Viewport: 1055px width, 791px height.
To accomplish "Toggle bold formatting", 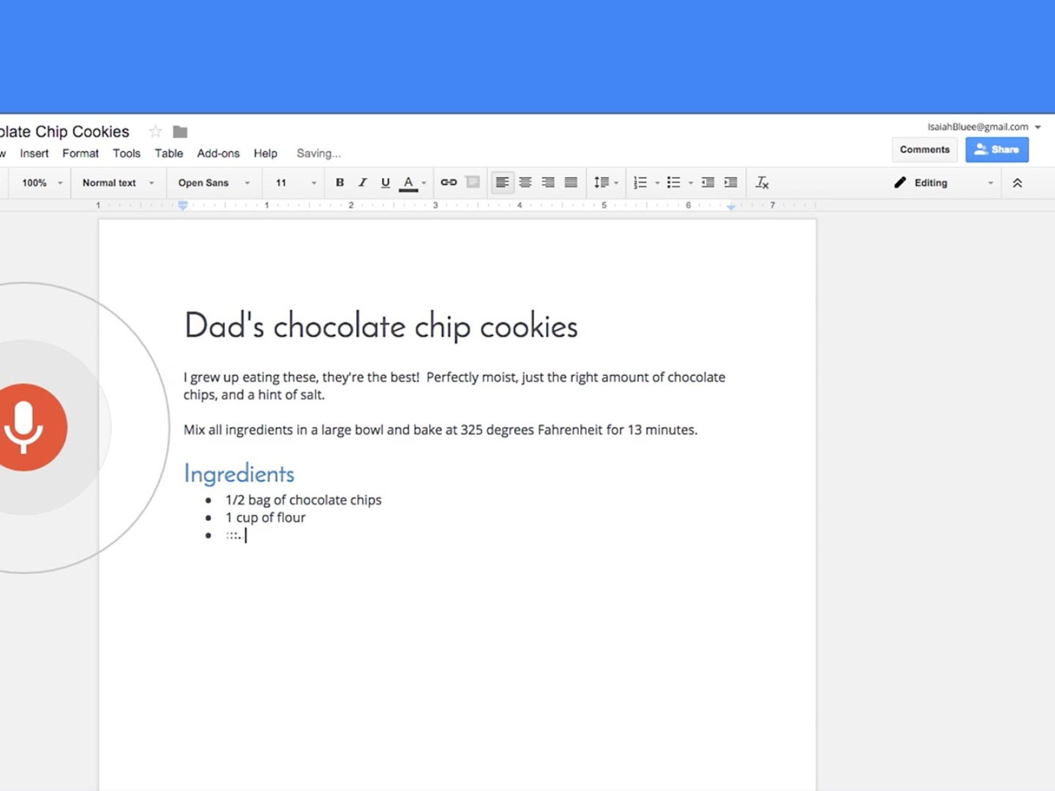I will [x=340, y=183].
